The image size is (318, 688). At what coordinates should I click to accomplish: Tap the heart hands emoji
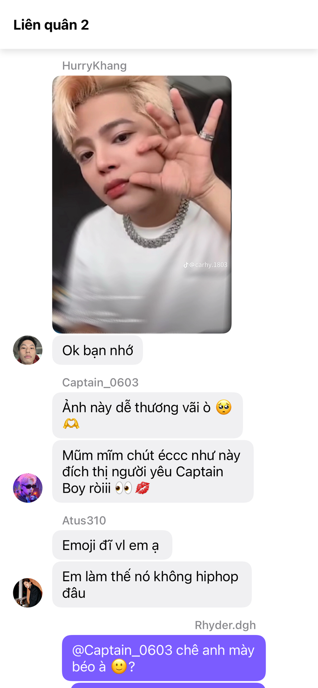click(x=71, y=424)
